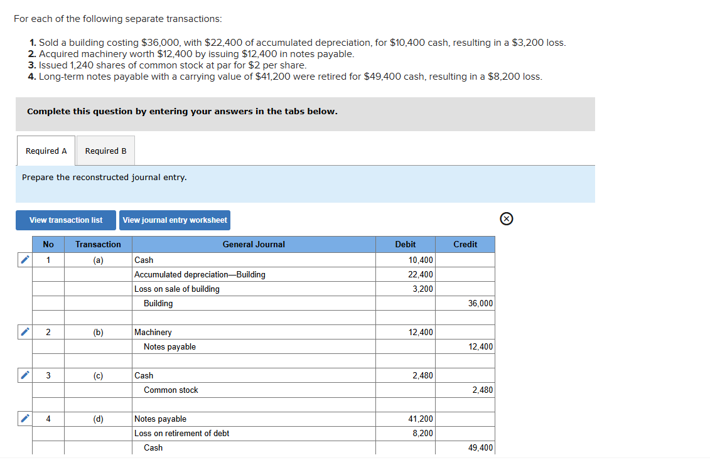Click the pencil edit icon for entry 3

tap(24, 375)
